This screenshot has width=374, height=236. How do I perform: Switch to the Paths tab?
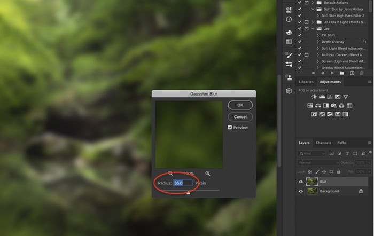[341, 143]
